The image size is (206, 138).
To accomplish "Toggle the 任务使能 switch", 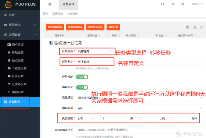I will 82,77.
